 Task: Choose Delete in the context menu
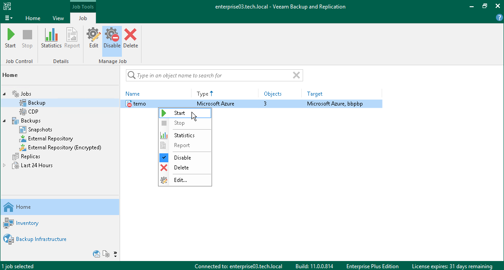pyautogui.click(x=185, y=168)
